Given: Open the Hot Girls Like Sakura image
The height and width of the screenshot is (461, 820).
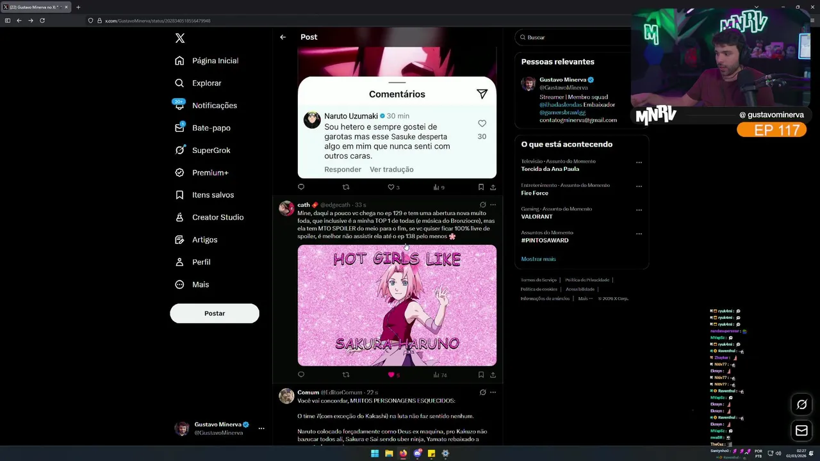Looking at the screenshot, I should click(x=397, y=305).
